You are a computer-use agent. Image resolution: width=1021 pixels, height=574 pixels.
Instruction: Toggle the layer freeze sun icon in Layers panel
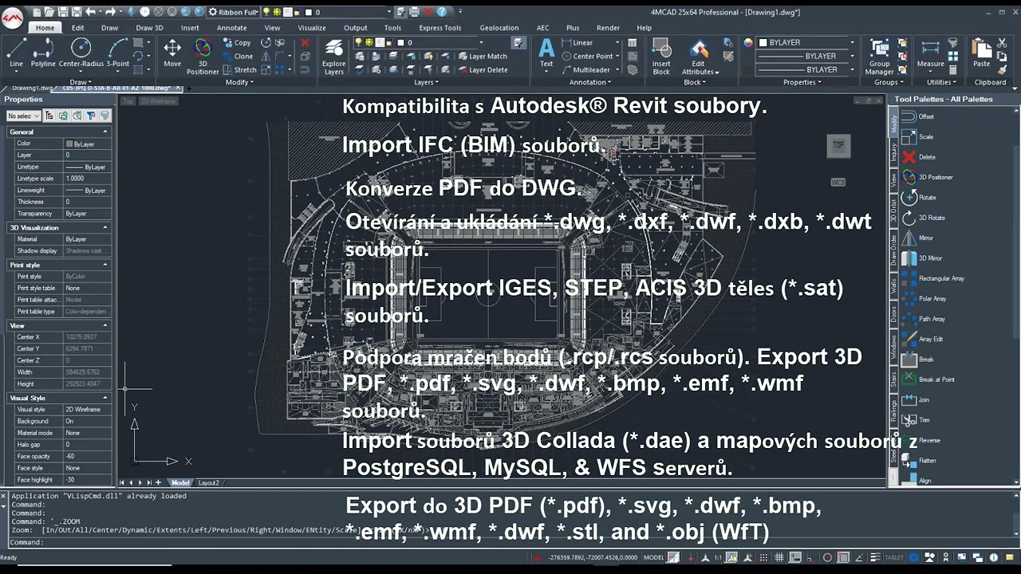tap(369, 42)
